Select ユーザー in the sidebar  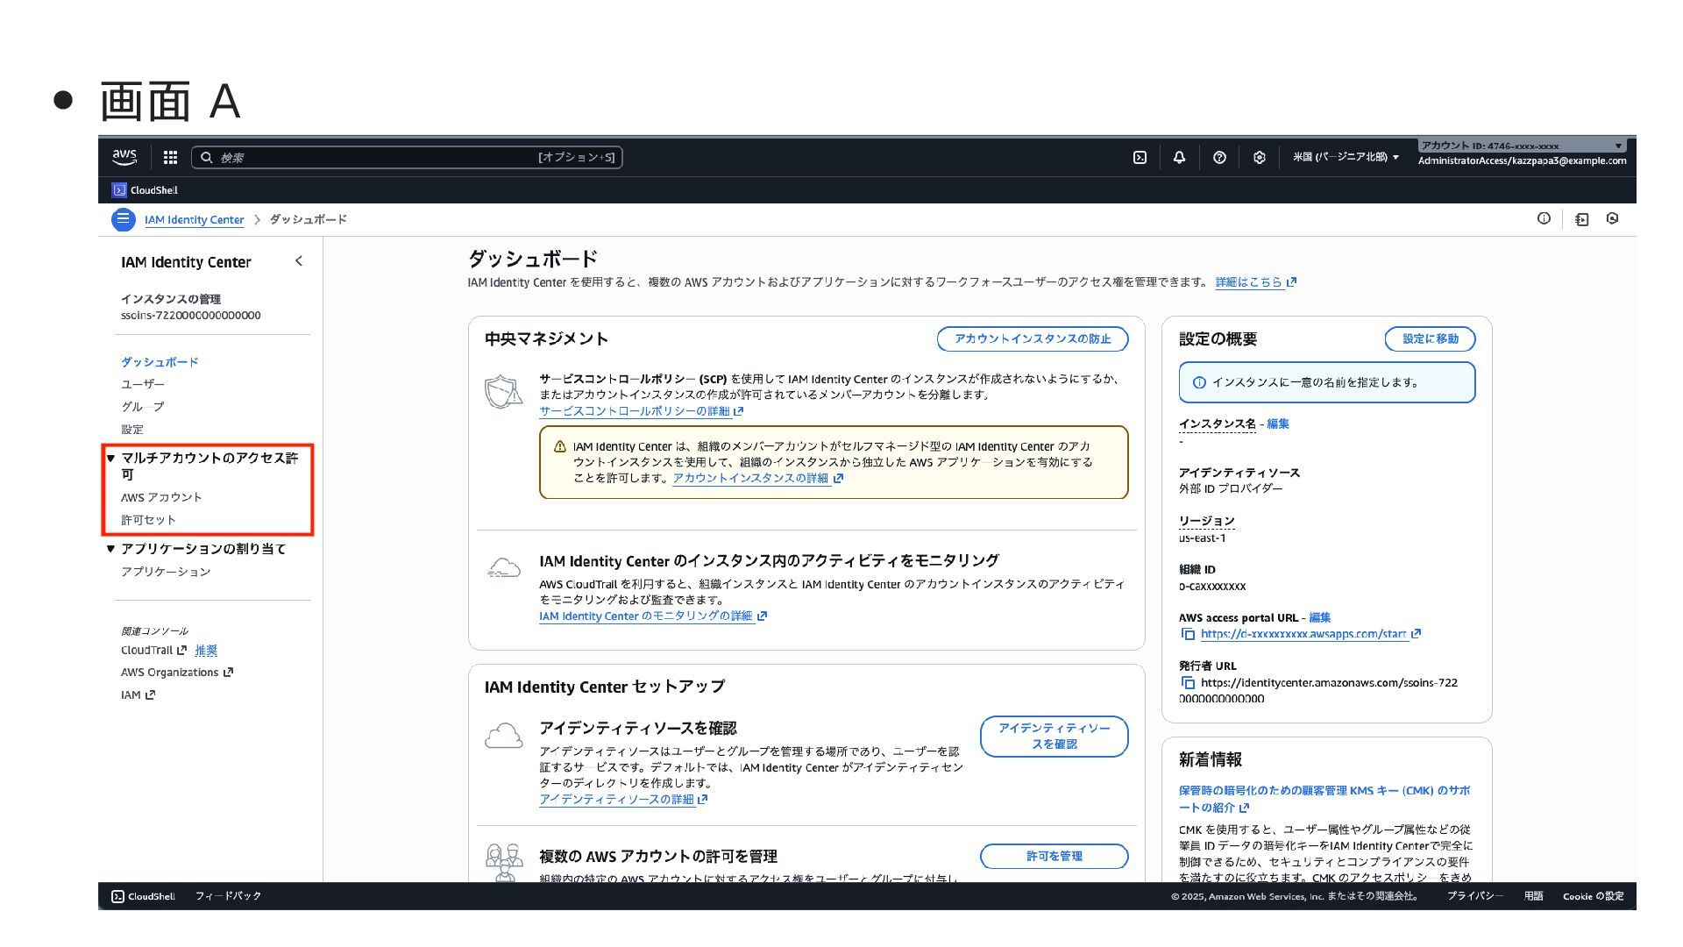143,384
